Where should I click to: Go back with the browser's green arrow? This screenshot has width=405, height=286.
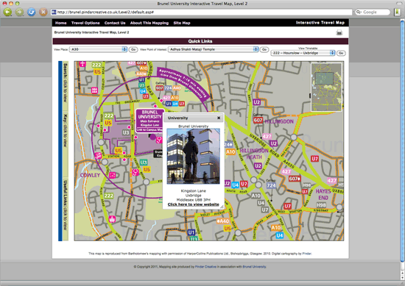click(x=7, y=12)
